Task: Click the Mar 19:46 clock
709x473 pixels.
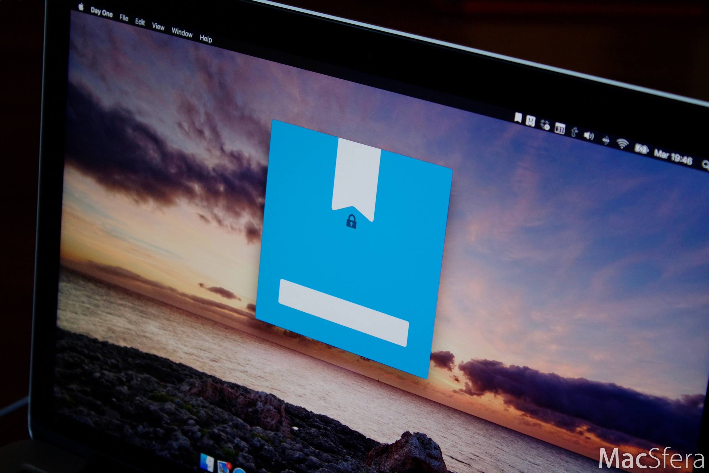Action: click(673, 157)
